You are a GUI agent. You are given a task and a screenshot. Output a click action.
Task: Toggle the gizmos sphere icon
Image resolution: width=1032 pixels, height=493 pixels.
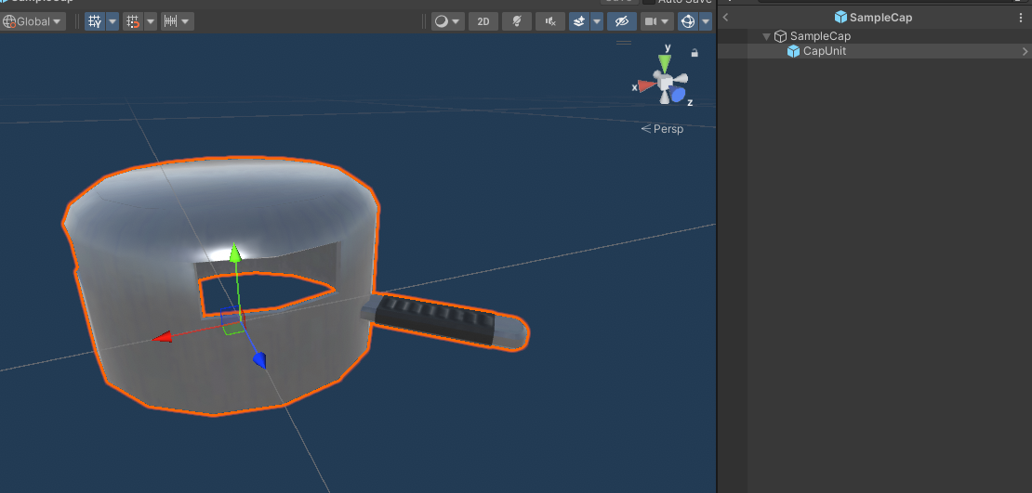pos(688,21)
